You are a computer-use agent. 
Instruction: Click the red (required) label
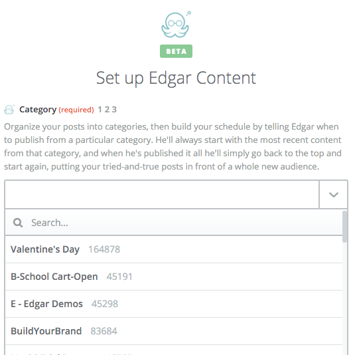pos(76,110)
